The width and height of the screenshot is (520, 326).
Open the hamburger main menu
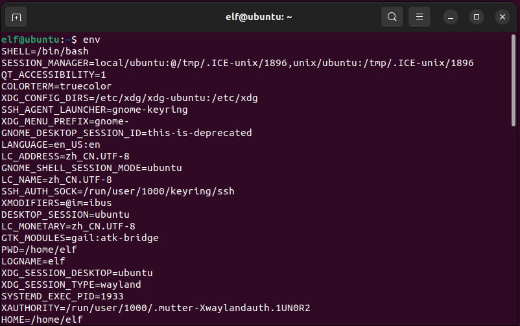click(x=420, y=17)
